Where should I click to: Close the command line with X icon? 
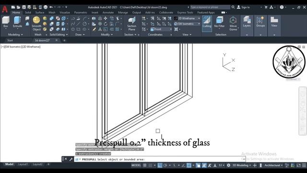tap(66, 159)
